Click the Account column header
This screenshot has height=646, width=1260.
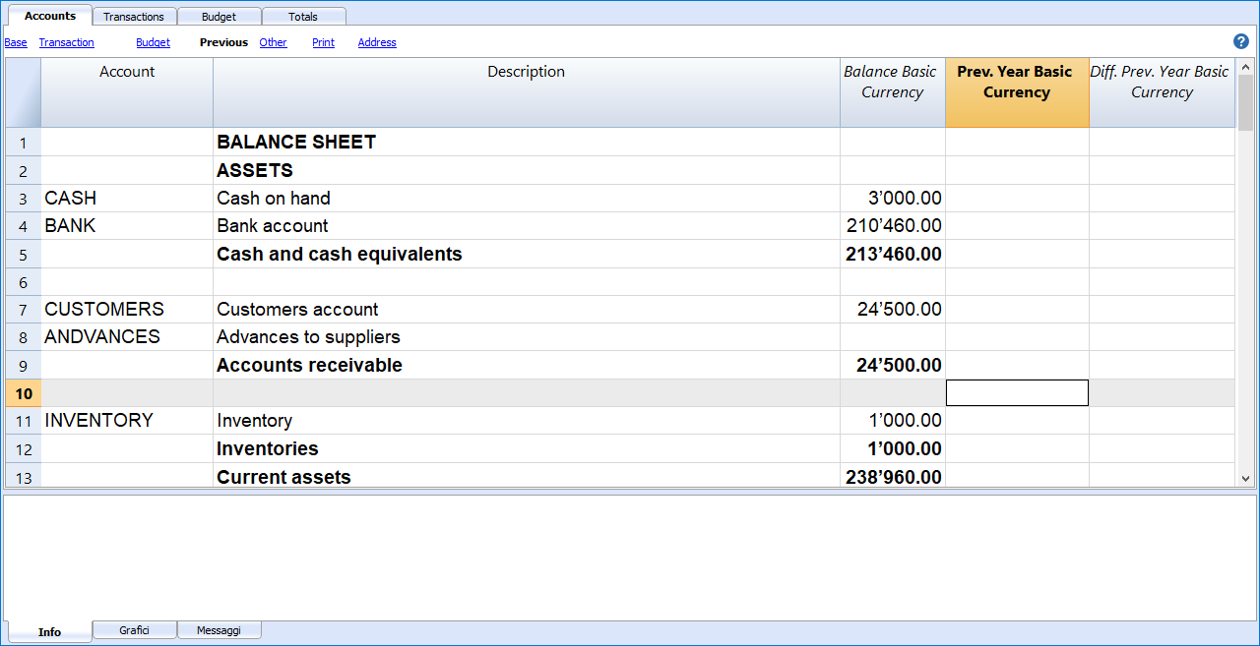[127, 92]
